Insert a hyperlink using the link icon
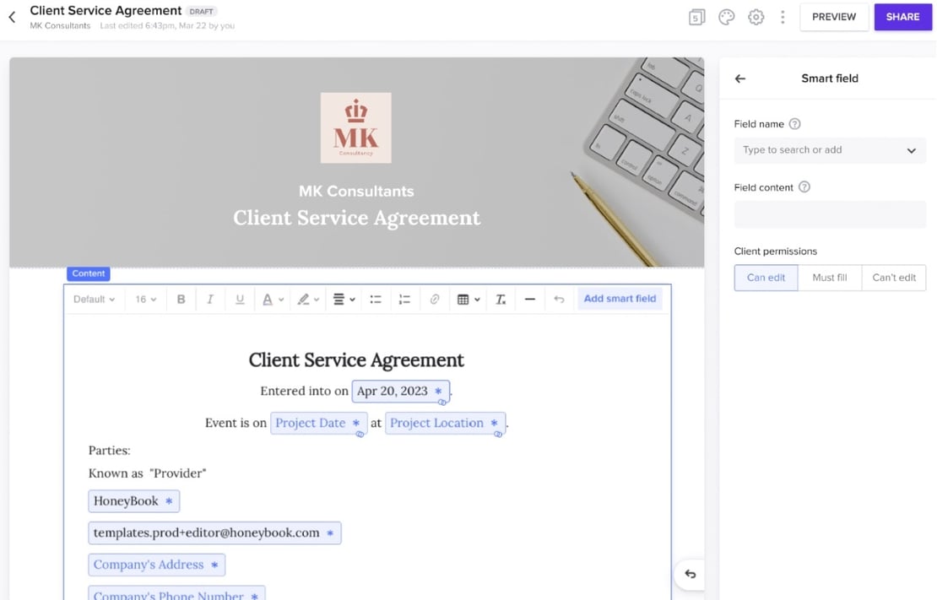 434,299
